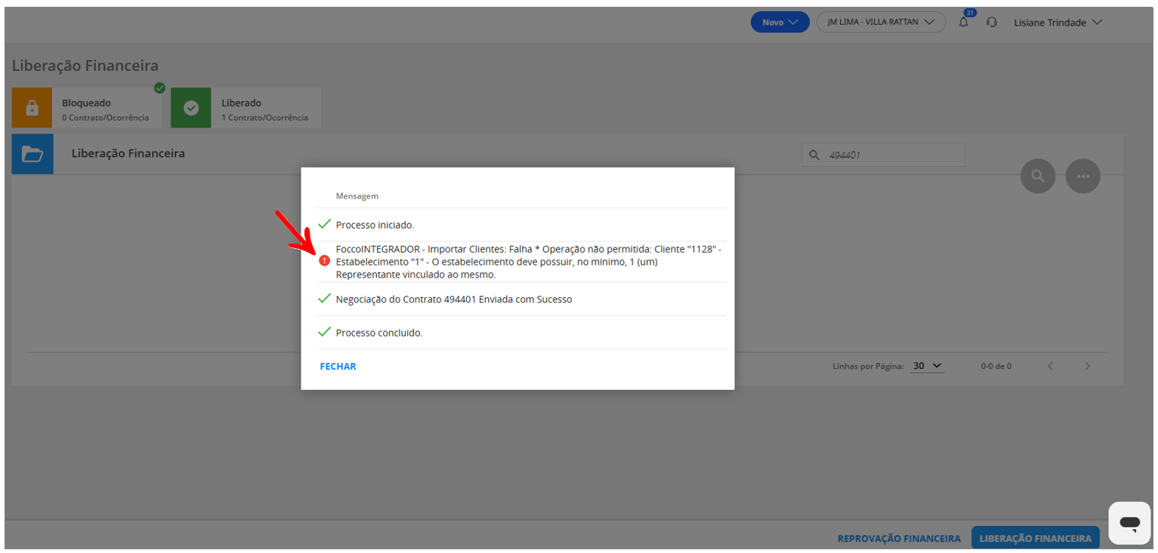Open the chat widget bubble
Viewport: 1158px width, 553px height.
coord(1129,523)
